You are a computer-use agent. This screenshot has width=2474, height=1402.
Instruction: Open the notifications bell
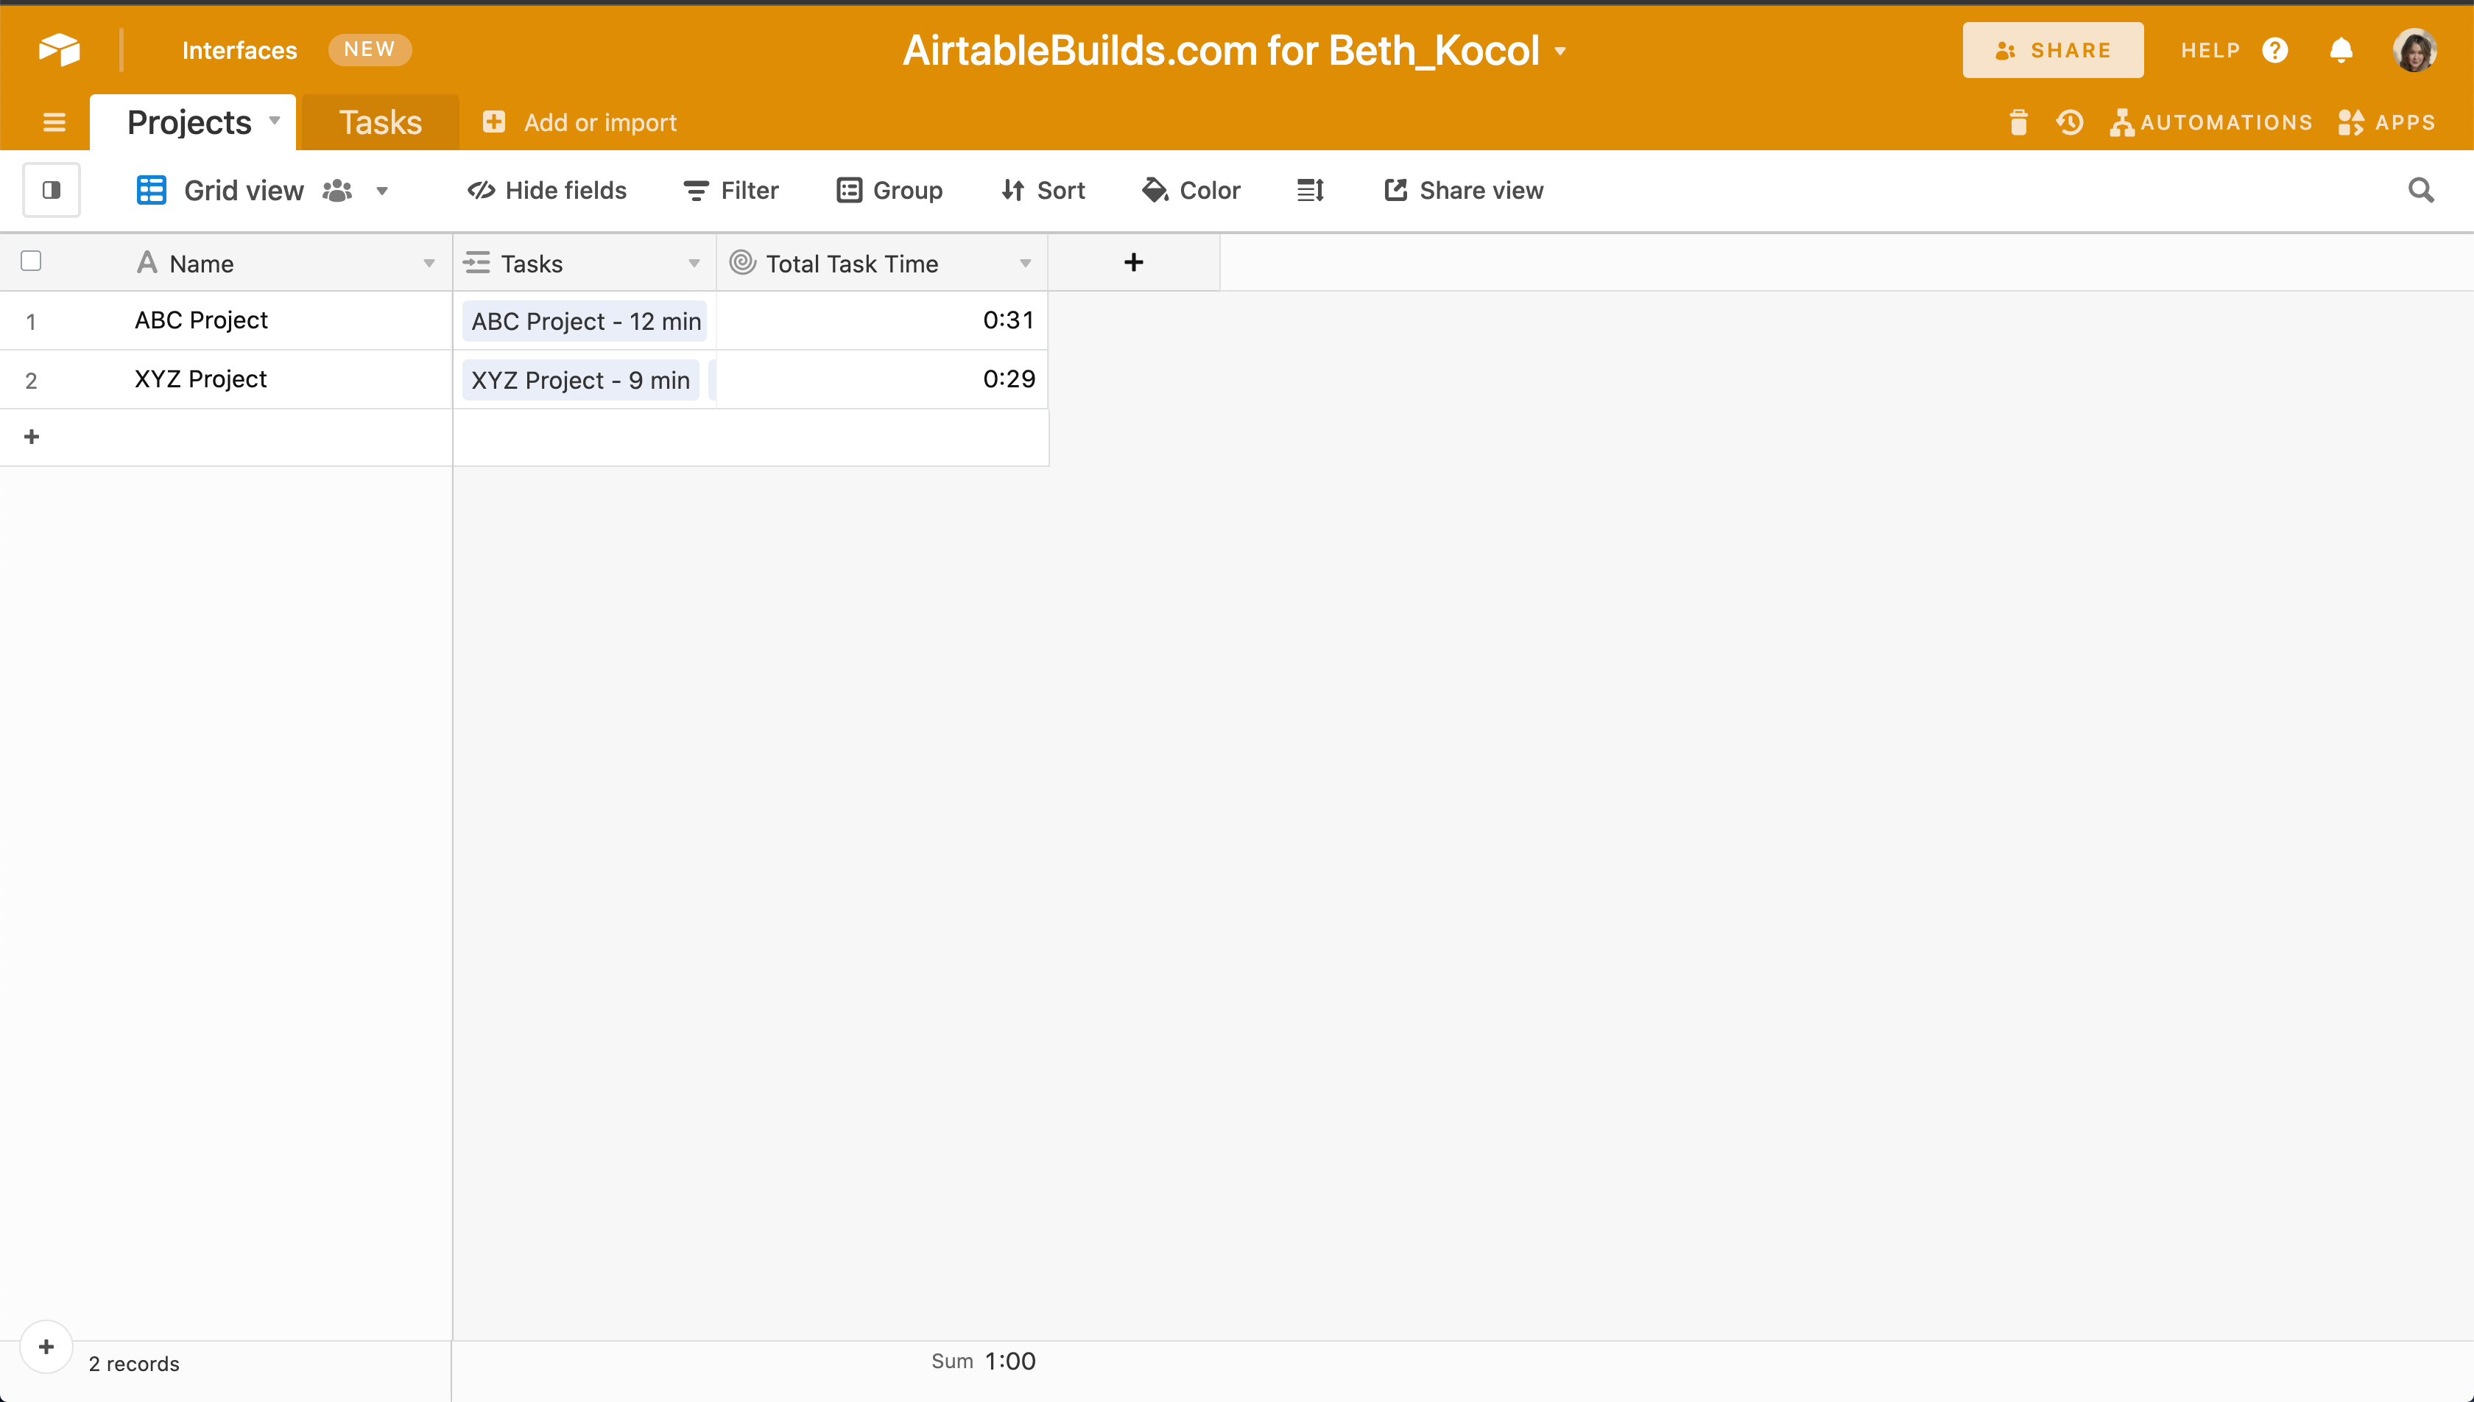tap(2341, 50)
